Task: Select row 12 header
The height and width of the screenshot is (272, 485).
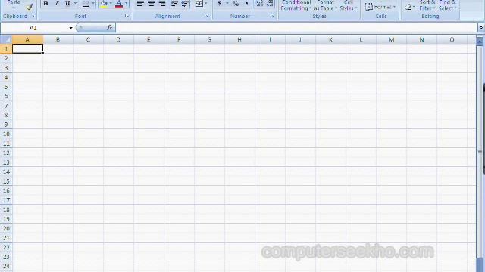Action: (x=6, y=153)
